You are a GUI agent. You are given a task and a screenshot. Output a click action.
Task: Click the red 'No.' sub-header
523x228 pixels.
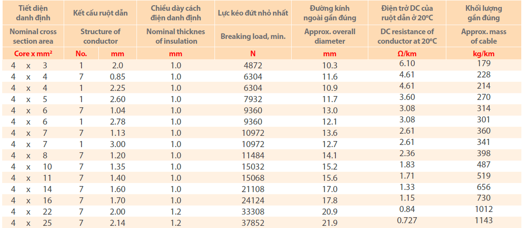point(81,54)
